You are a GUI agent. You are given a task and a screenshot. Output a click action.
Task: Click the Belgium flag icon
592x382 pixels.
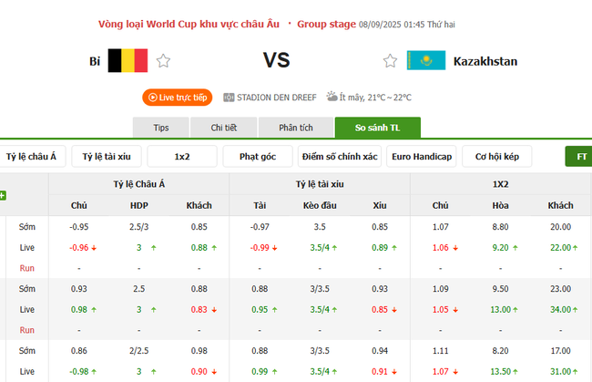tap(128, 61)
